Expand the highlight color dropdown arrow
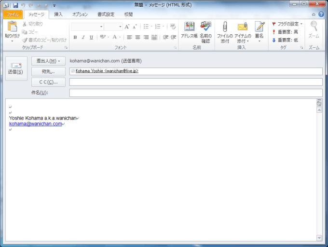This screenshot has height=247, width=328. coord(108,37)
